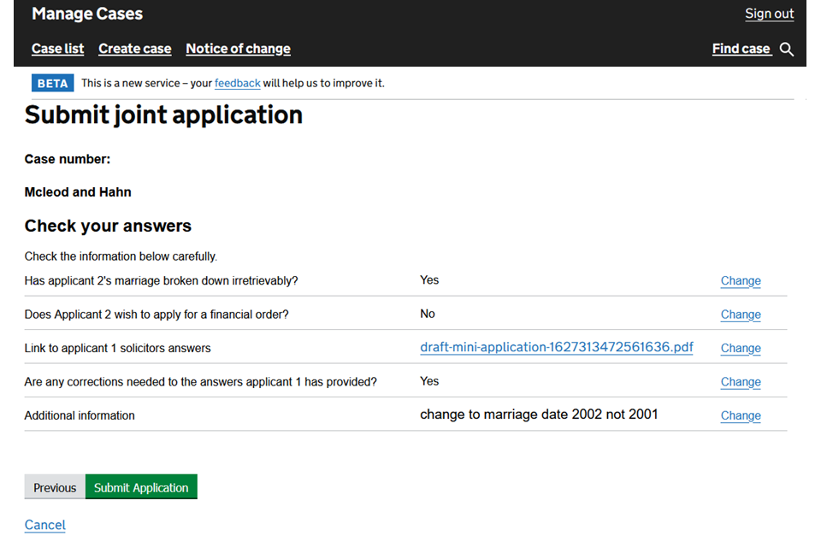Screen dimensions: 821x547
Task: Click the Mcleod and Hahn case name
Action: click(78, 192)
